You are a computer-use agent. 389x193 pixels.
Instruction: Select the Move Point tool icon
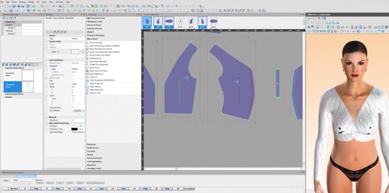pyautogui.click(x=87, y=43)
